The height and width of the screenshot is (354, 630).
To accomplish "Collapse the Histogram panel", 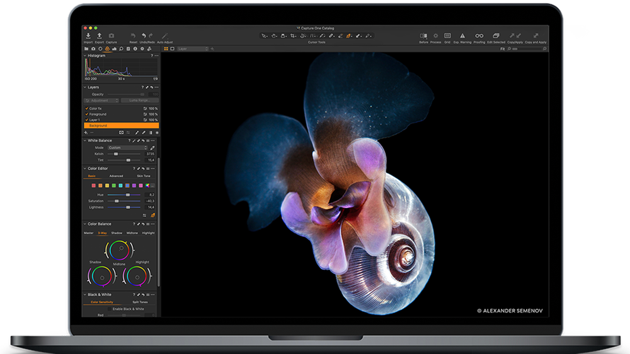I will tap(85, 56).
